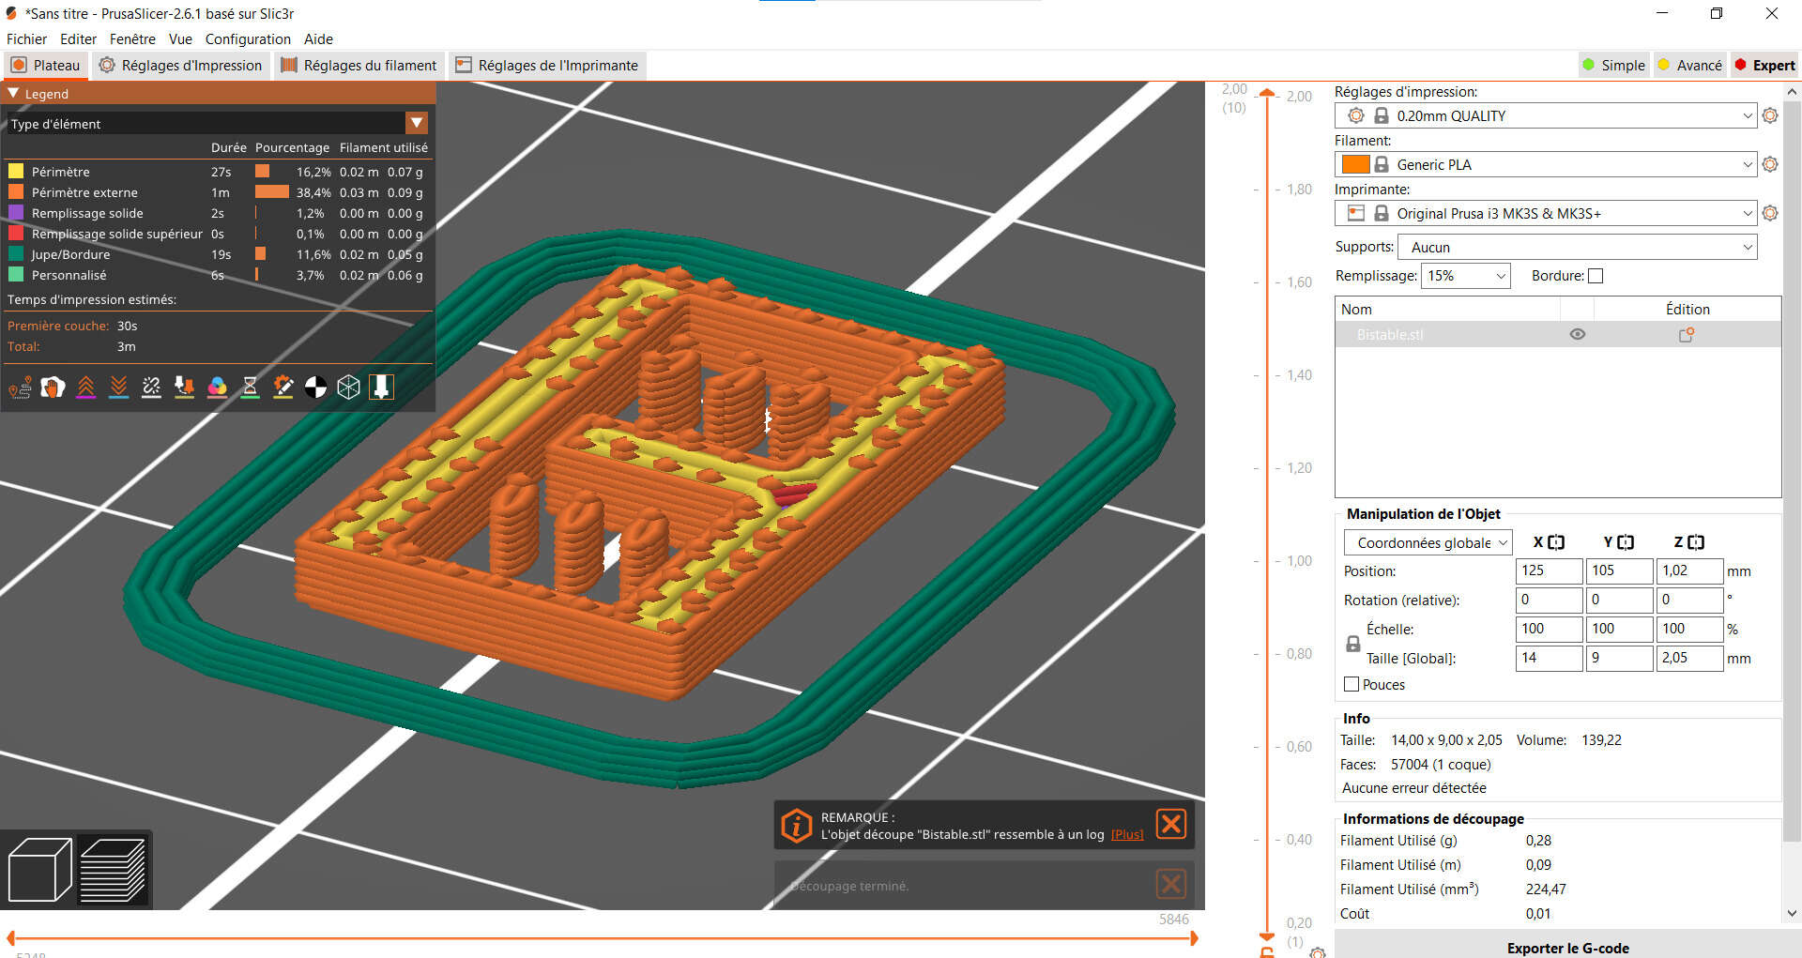Click the Position X input field
This screenshot has height=958, width=1802.
click(1549, 570)
